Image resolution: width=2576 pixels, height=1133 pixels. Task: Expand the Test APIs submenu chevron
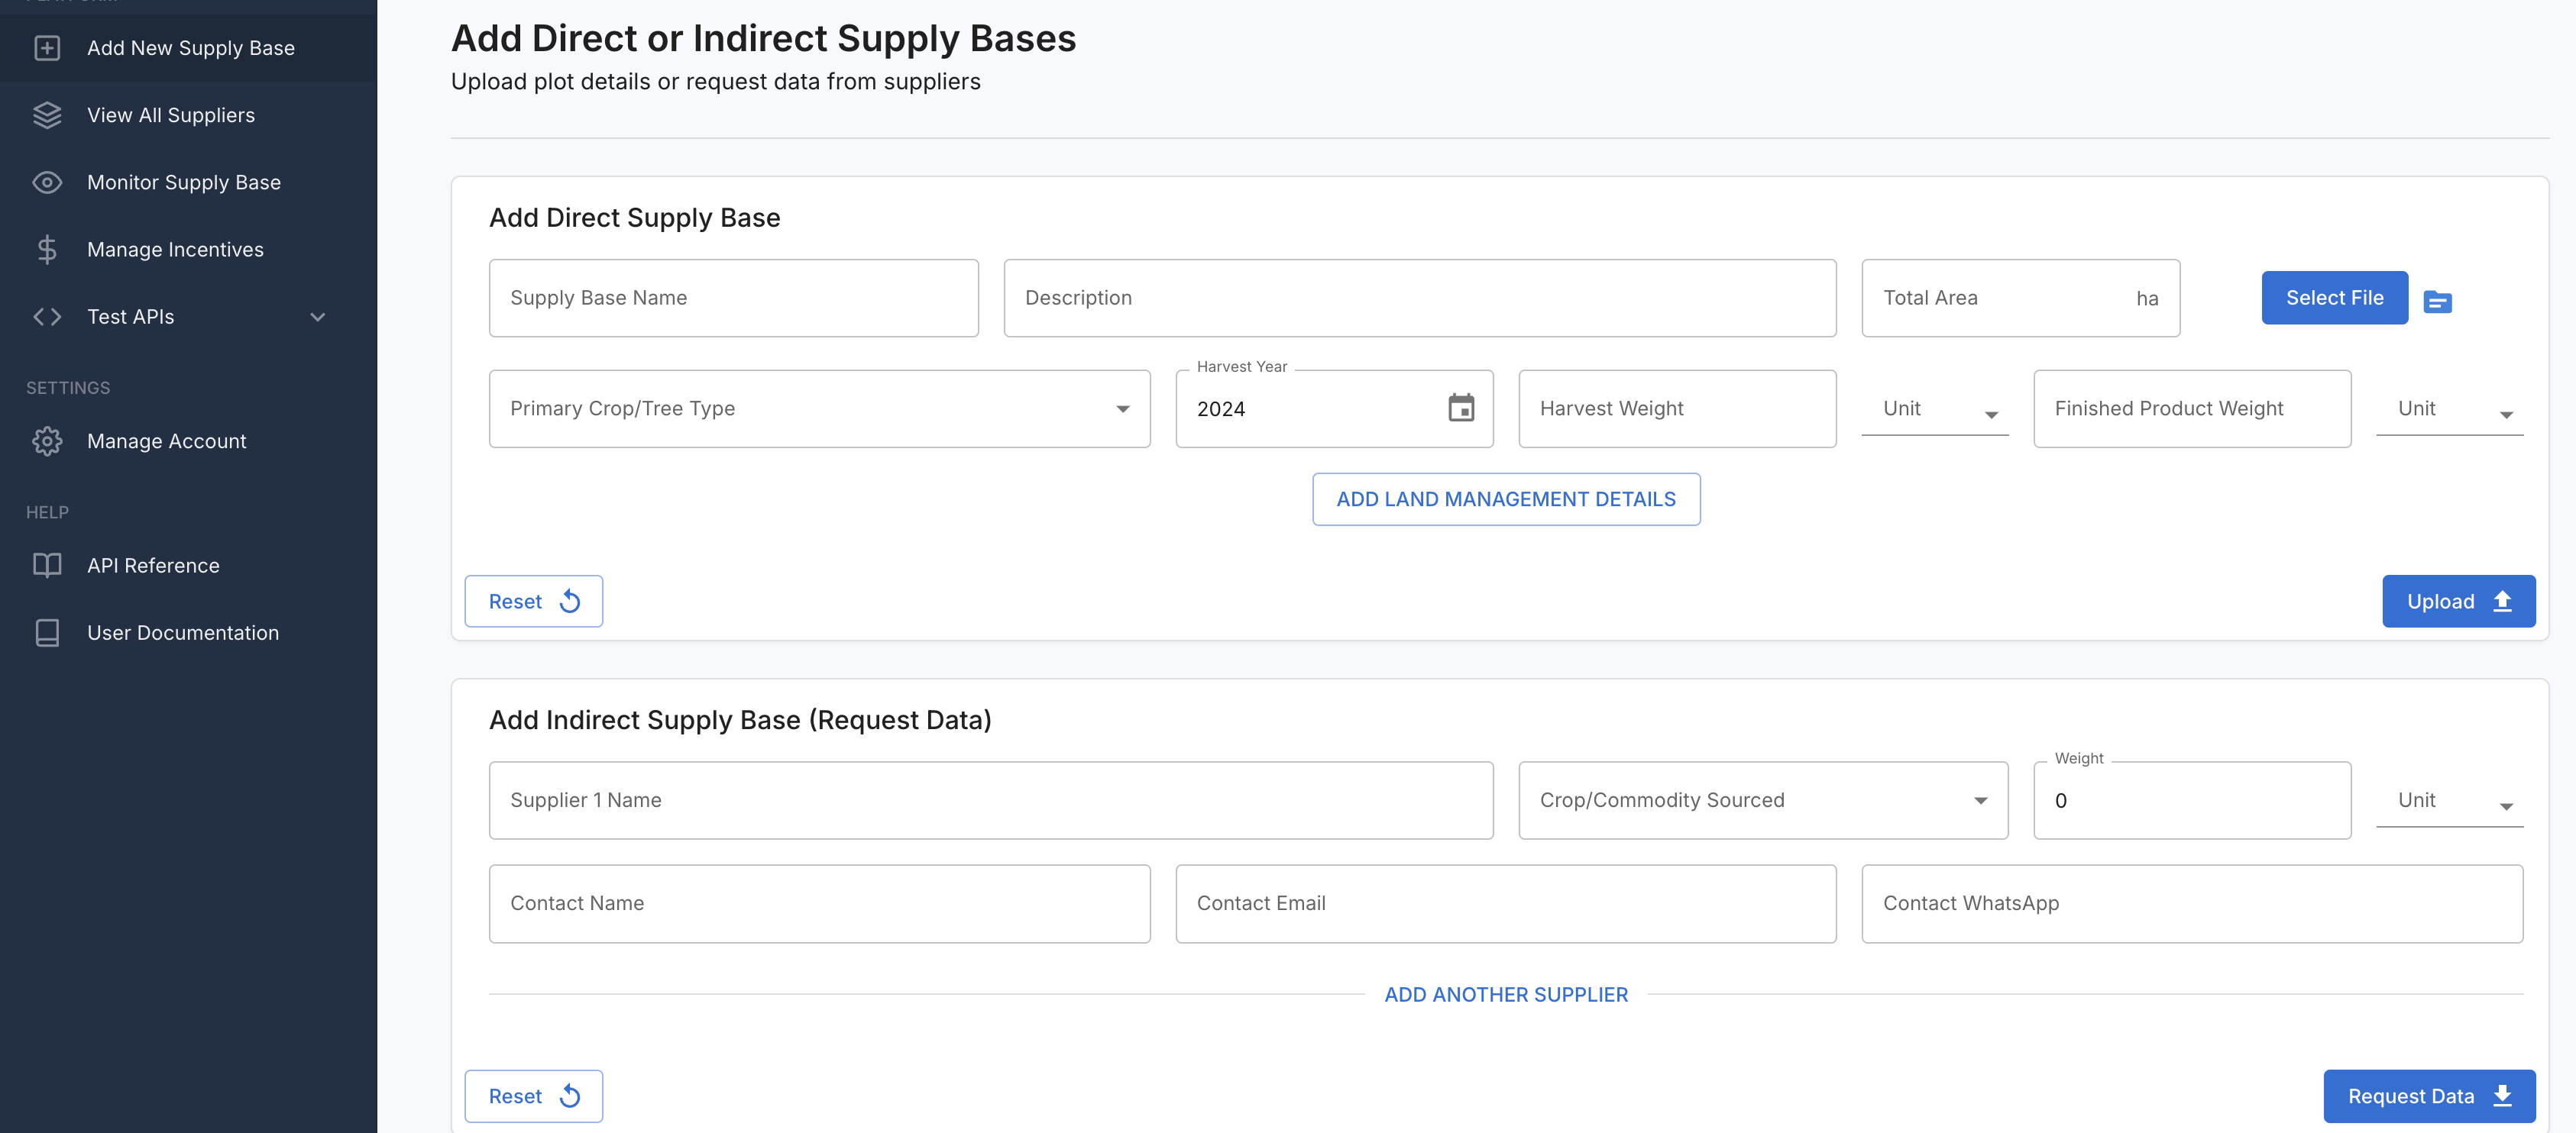[x=318, y=317]
